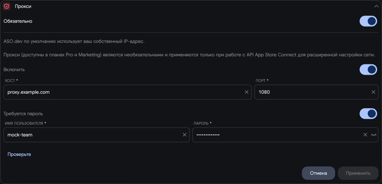Clear the username field with its X icon

click(x=185, y=135)
